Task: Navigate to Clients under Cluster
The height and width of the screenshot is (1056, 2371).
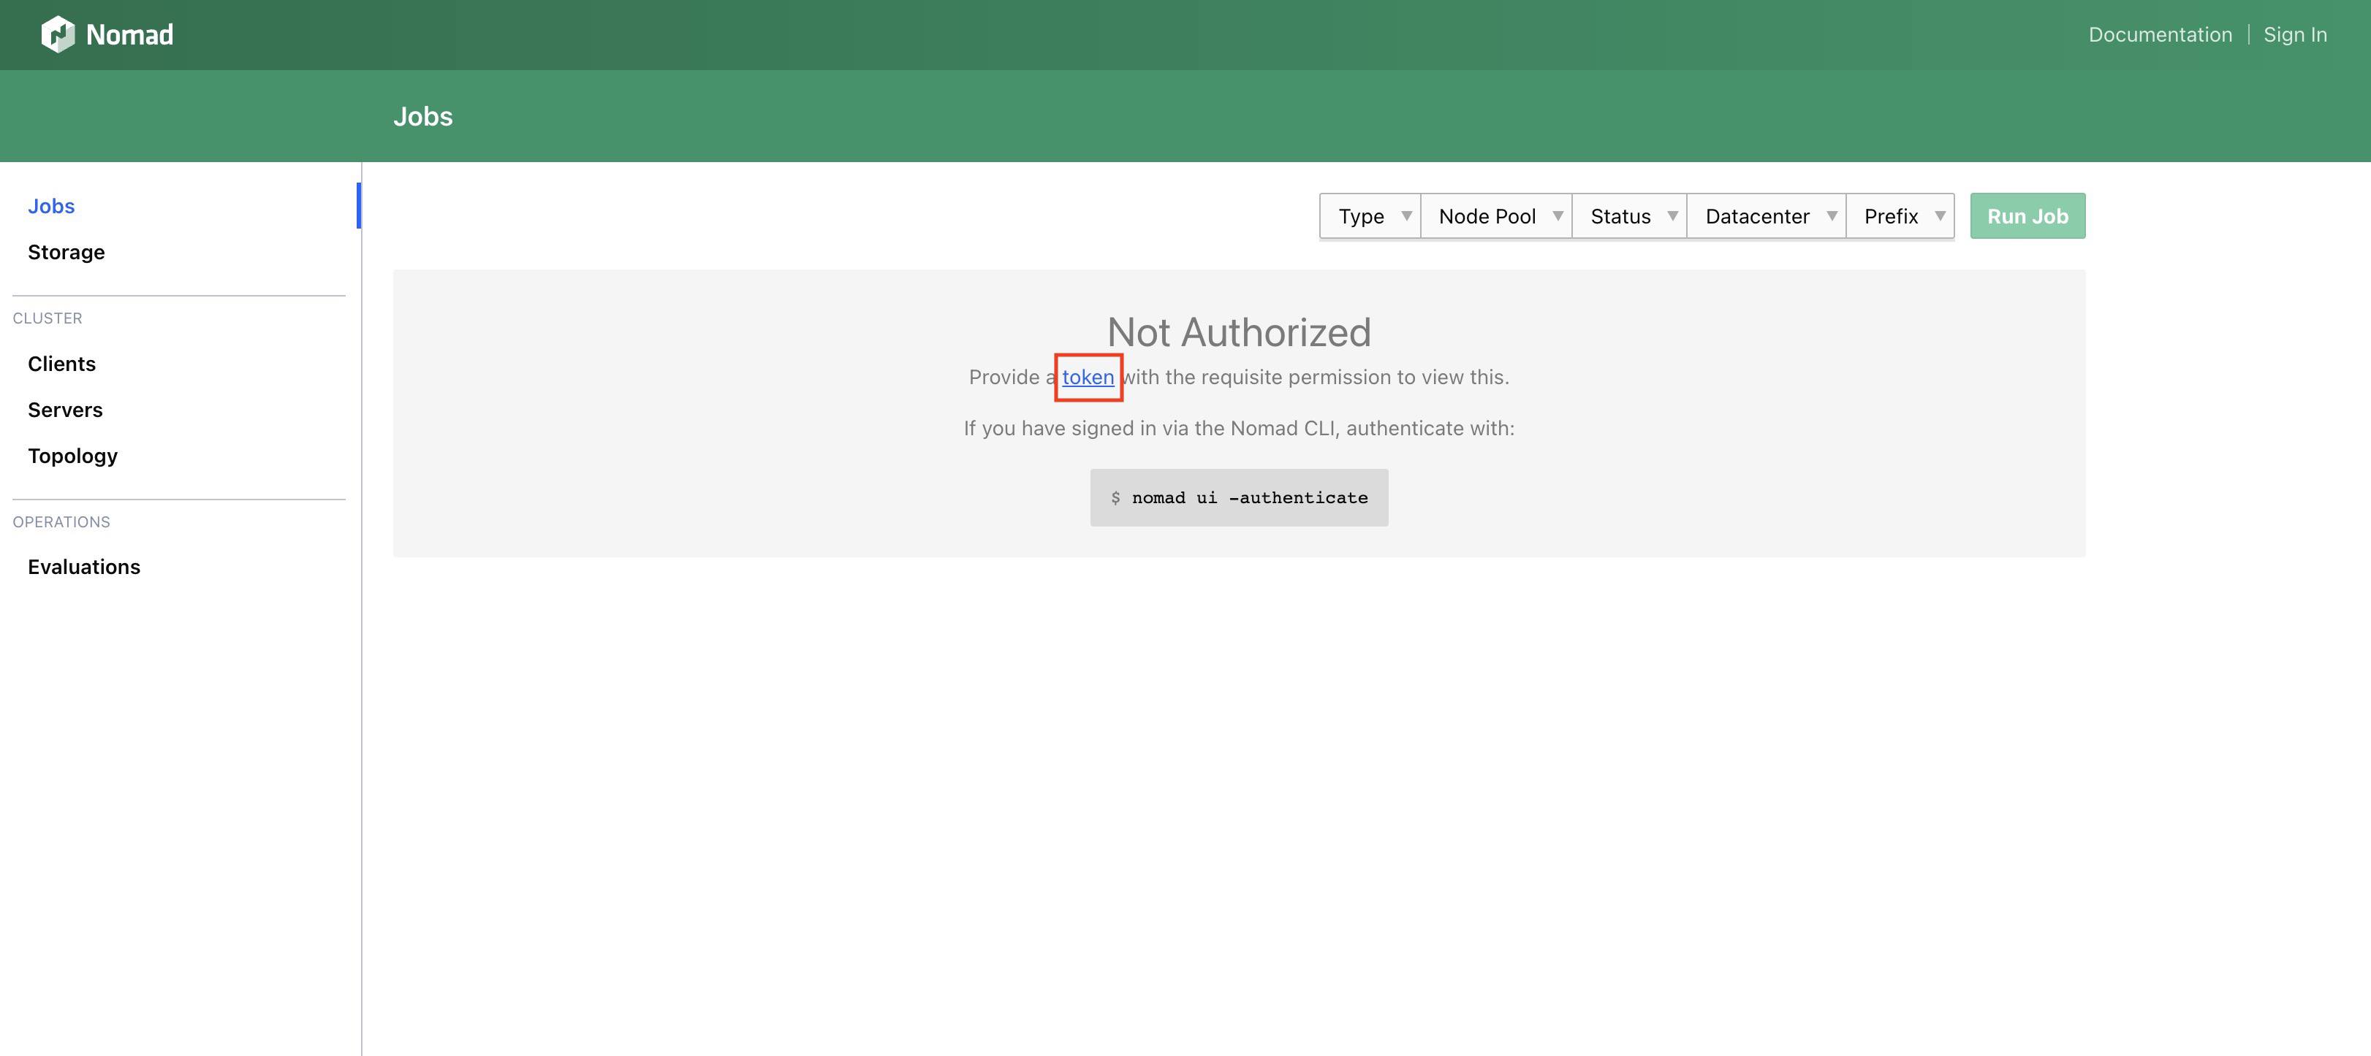Action: tap(61, 364)
